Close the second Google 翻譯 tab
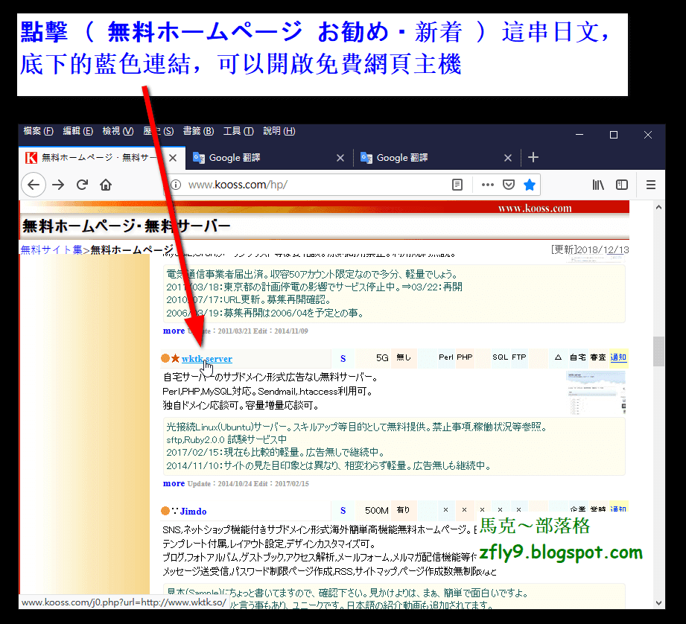This screenshot has width=686, height=624. 508,158
